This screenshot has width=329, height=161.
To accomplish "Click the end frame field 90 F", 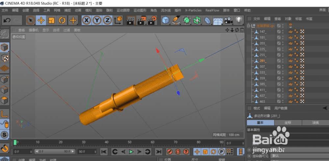I will pyautogui.click(x=87, y=151).
